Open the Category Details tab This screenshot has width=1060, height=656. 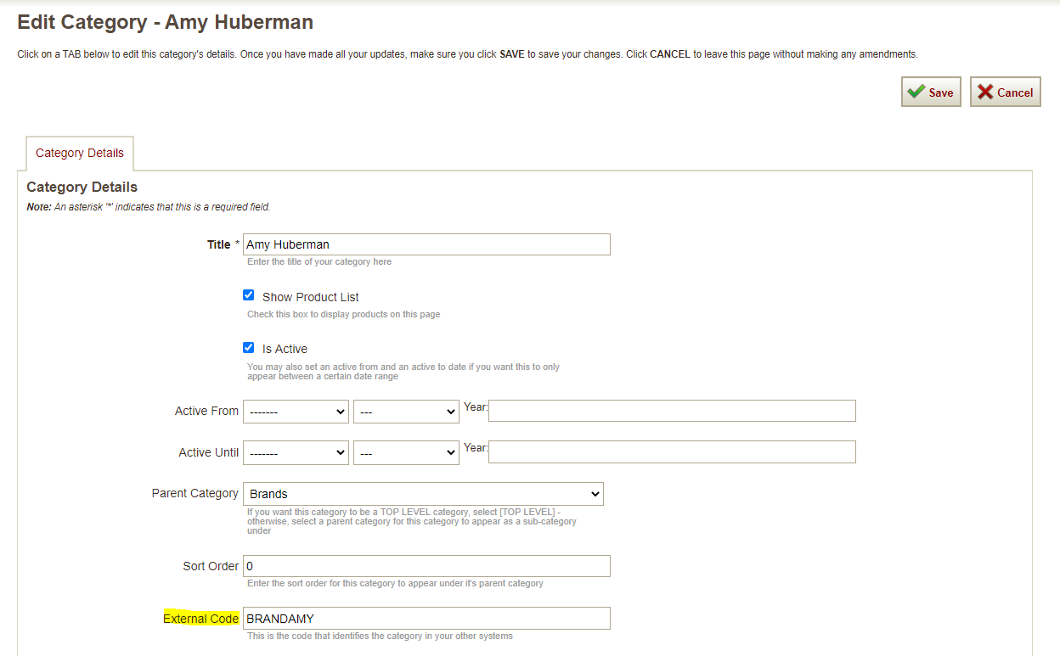click(x=80, y=154)
